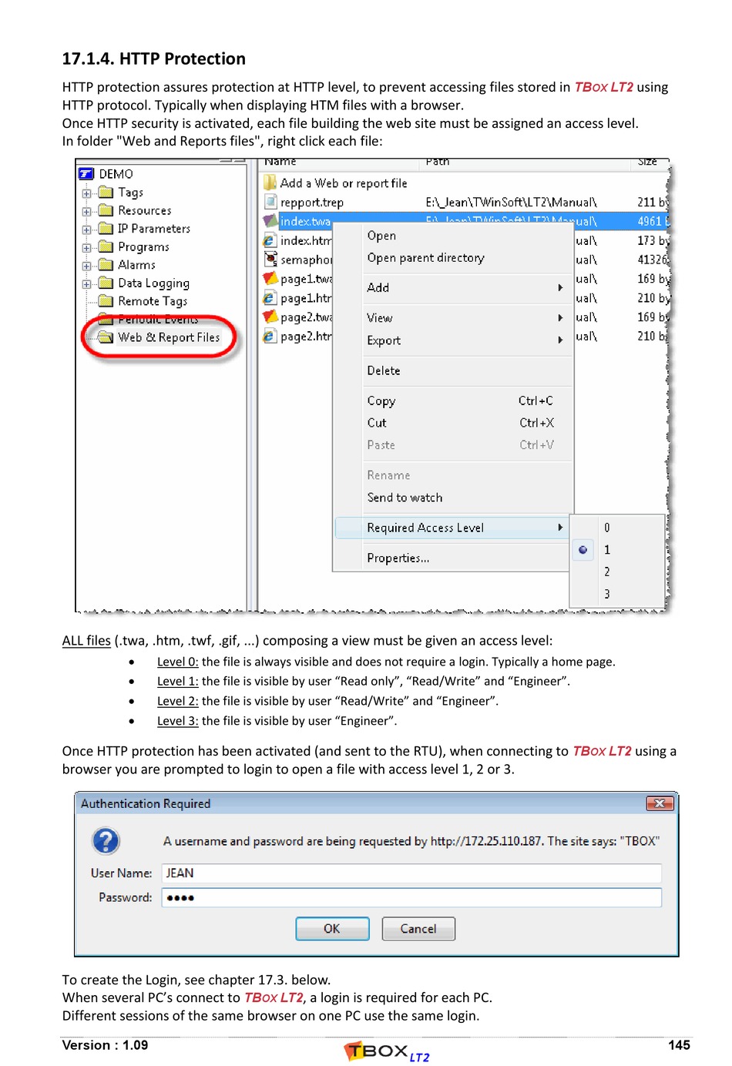Click the Level 3: underlined text
This screenshot has width=732, height=1066.
click(178, 721)
